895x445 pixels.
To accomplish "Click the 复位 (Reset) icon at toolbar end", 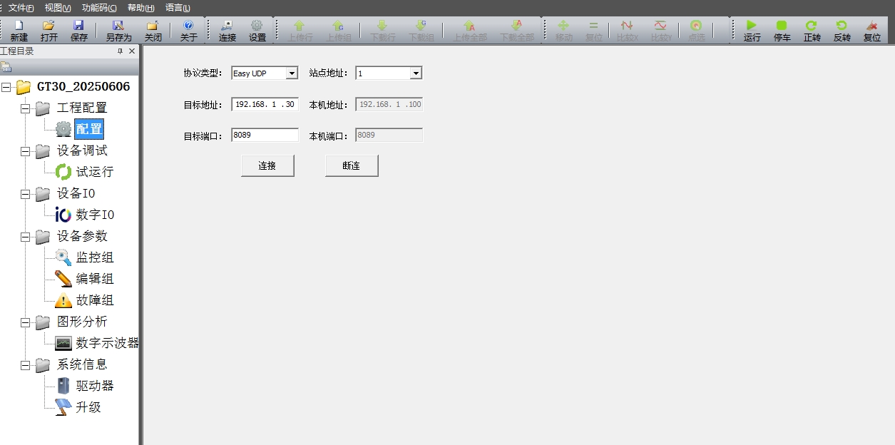I will coord(871,30).
